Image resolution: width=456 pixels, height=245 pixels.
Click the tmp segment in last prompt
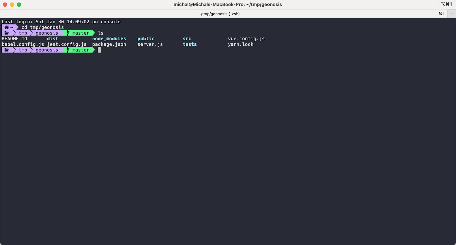coord(23,50)
